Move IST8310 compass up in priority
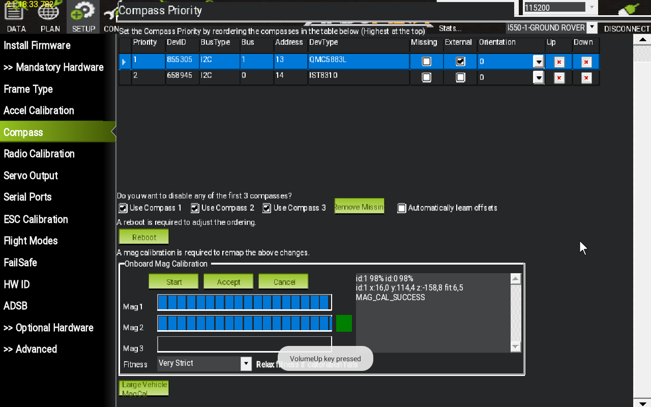651x407 pixels. 559,78
